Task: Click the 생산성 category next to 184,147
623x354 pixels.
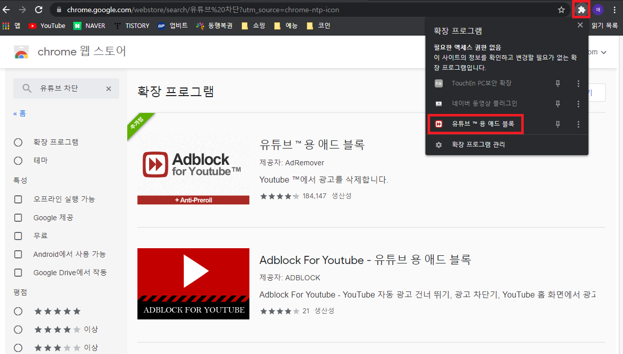Action: pos(342,196)
